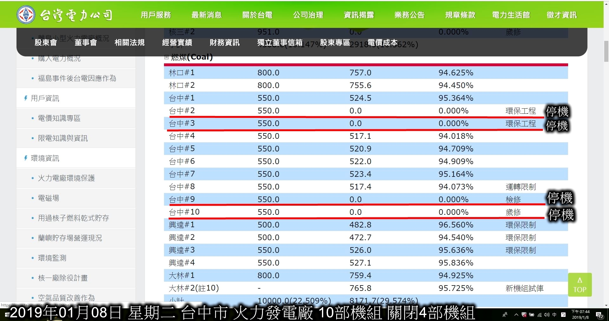Click the 台中#4 output value 517.1
Image resolution: width=609 pixels, height=321 pixels.
360,136
